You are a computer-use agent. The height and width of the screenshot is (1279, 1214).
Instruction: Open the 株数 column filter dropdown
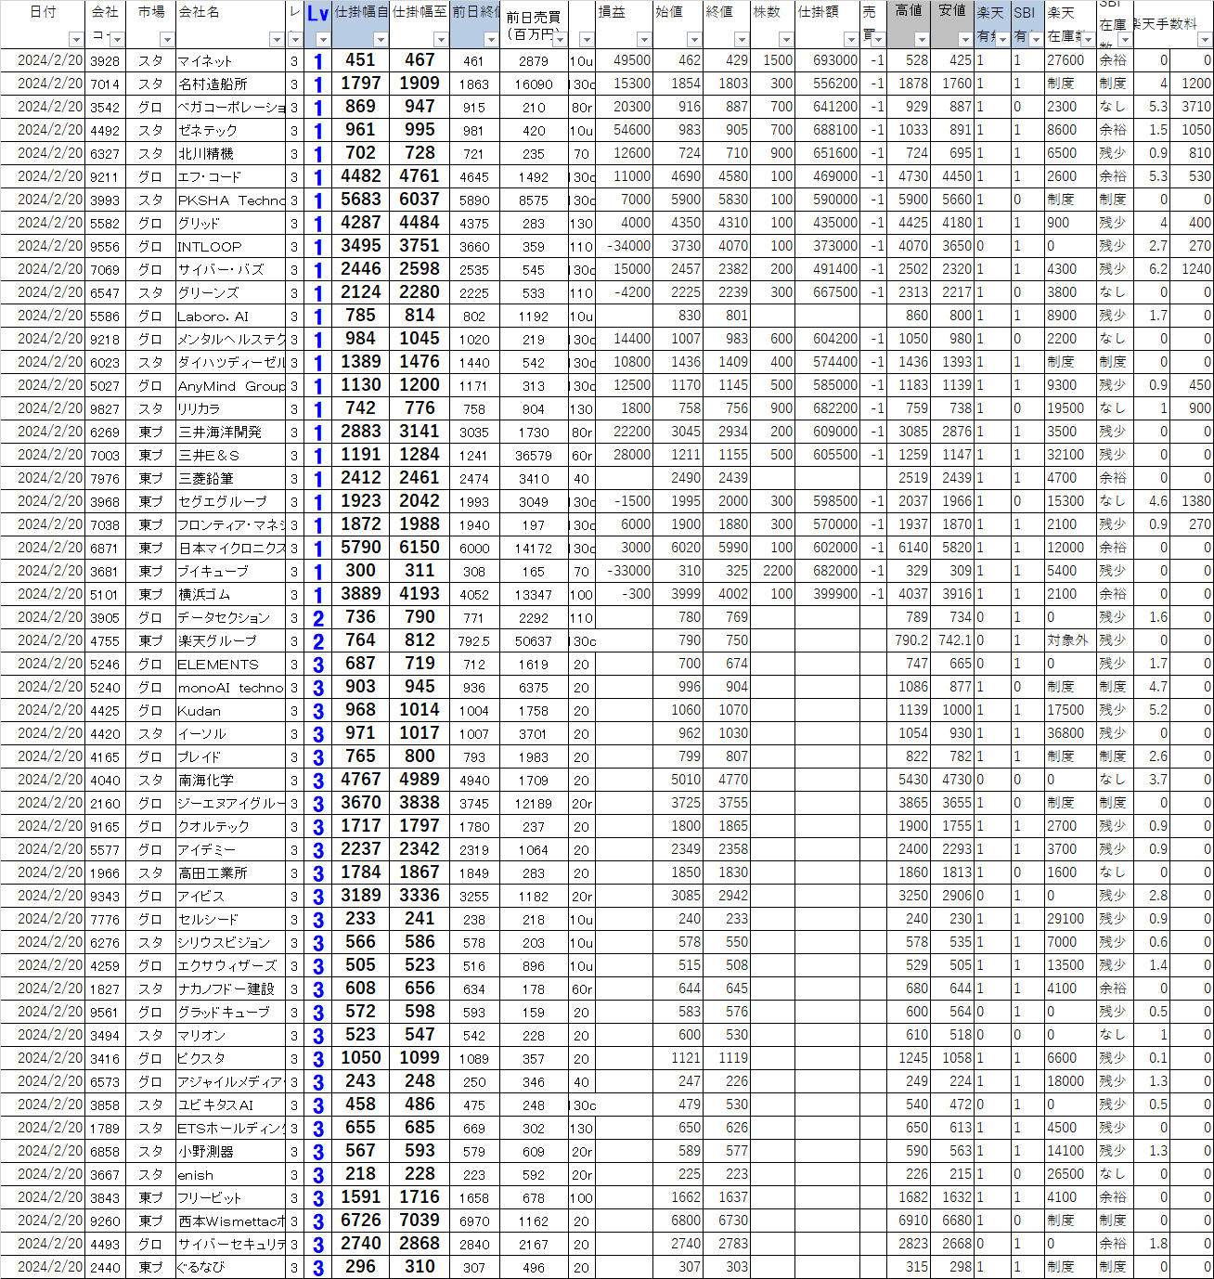point(786,39)
